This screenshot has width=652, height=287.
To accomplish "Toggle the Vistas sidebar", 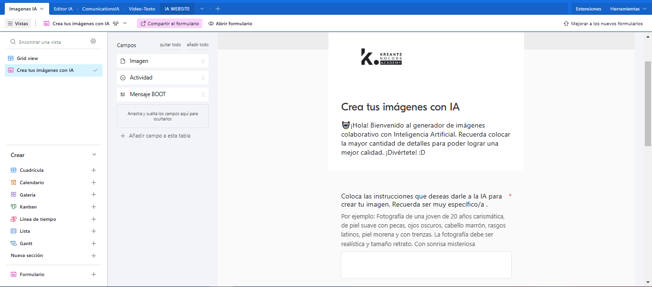I will pos(18,23).
